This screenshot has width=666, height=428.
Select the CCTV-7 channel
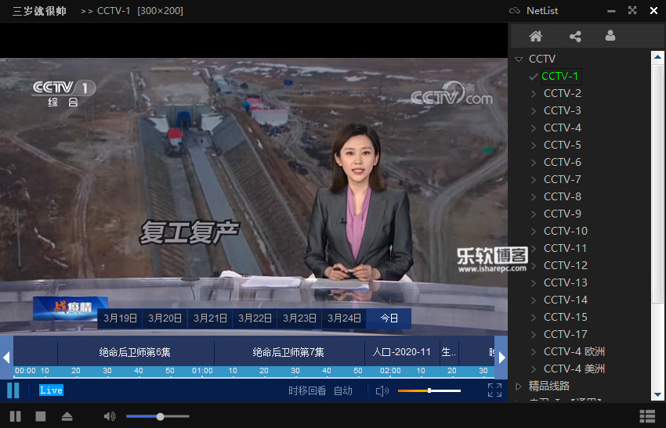(563, 179)
